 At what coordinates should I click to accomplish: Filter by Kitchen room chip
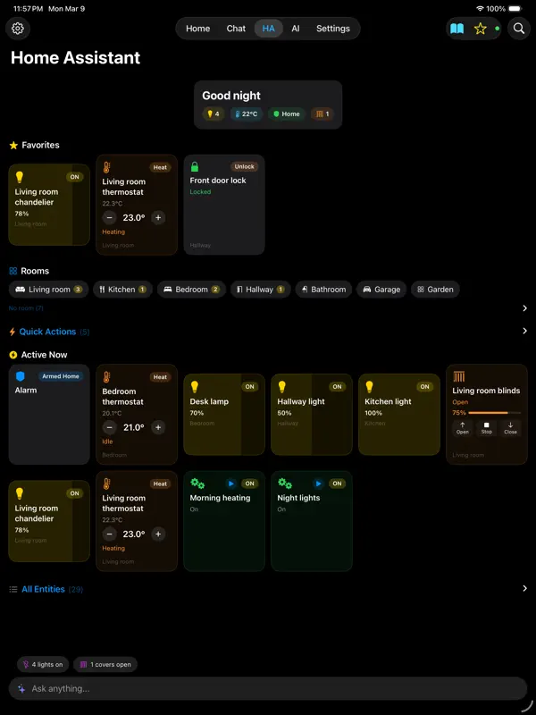(x=122, y=289)
